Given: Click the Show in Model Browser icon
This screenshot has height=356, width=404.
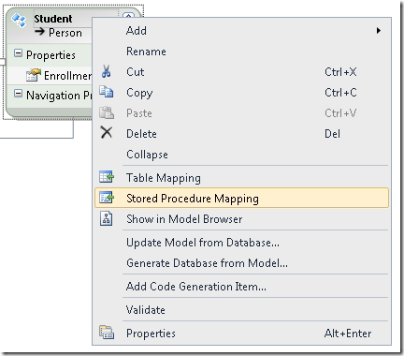Looking at the screenshot, I should (107, 218).
